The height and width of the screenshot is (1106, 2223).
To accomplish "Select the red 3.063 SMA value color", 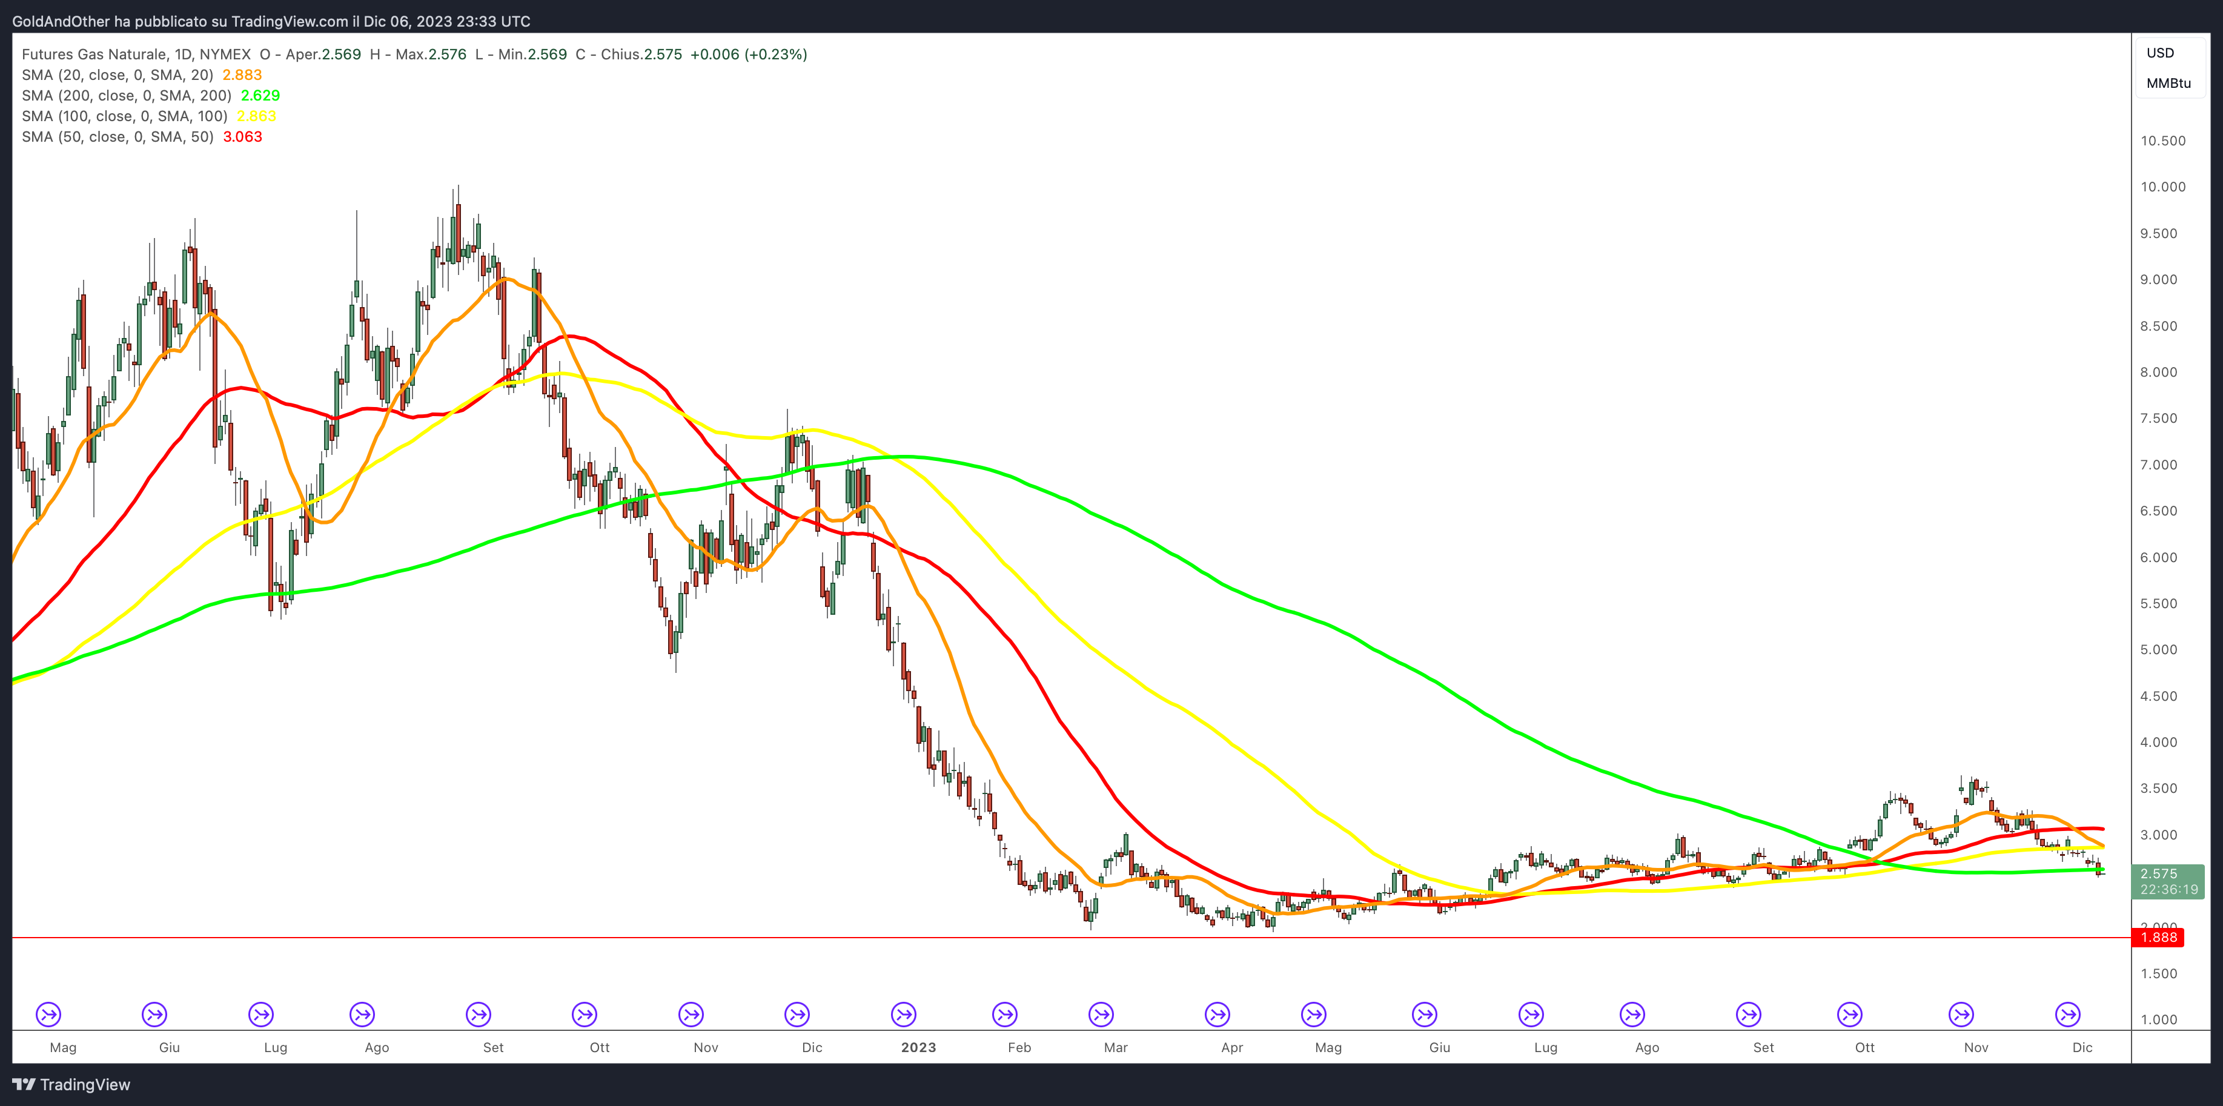I will tap(239, 136).
